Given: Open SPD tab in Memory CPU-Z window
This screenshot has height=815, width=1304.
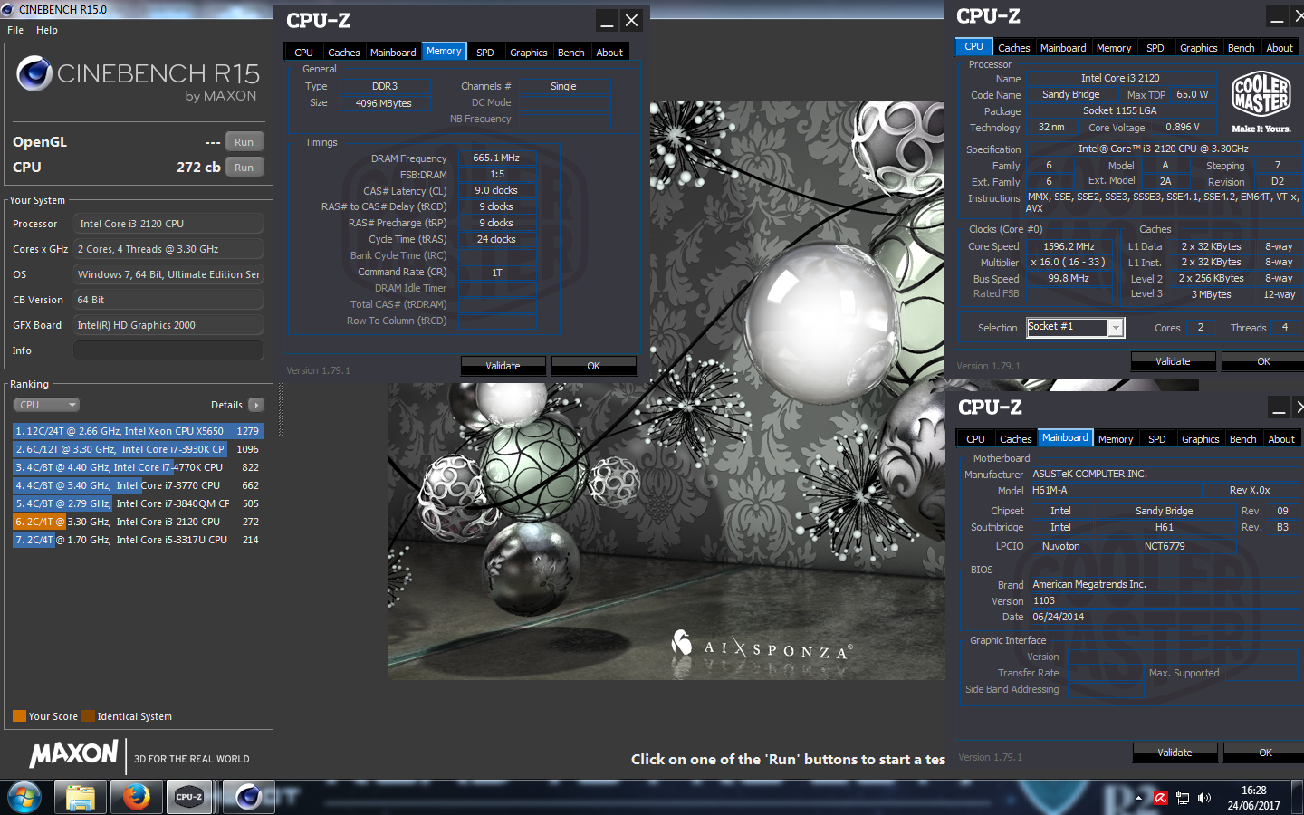Looking at the screenshot, I should pyautogui.click(x=485, y=53).
